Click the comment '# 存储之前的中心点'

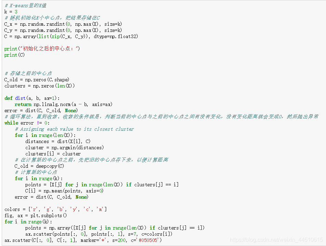click(x=28, y=73)
